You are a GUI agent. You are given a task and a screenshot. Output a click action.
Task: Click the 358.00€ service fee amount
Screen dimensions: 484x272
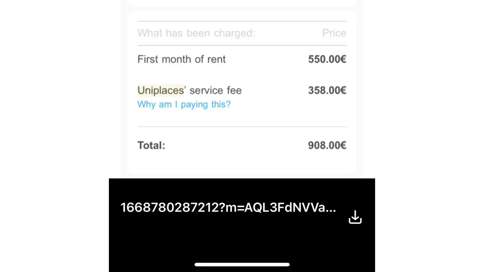(327, 90)
